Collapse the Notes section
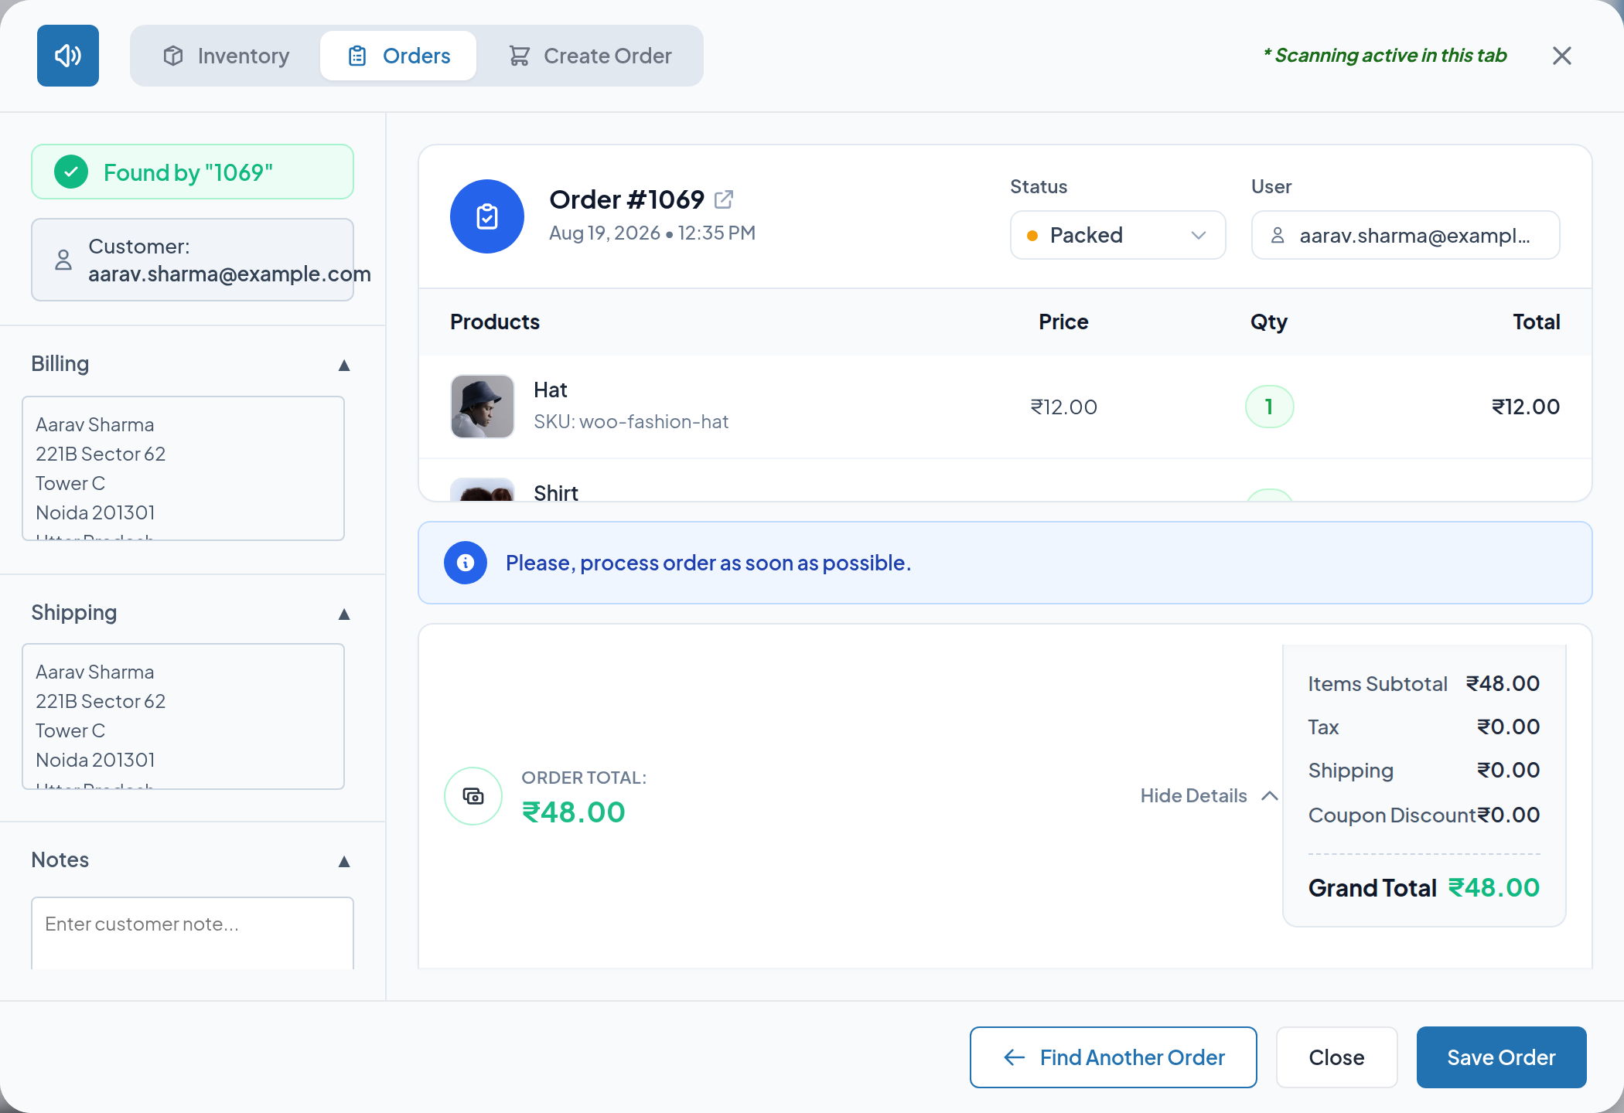The height and width of the screenshot is (1113, 1624). tap(344, 861)
